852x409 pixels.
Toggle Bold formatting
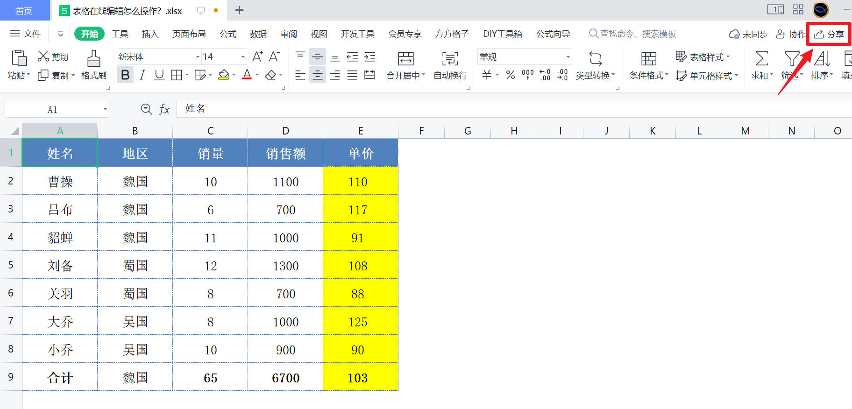click(x=125, y=75)
